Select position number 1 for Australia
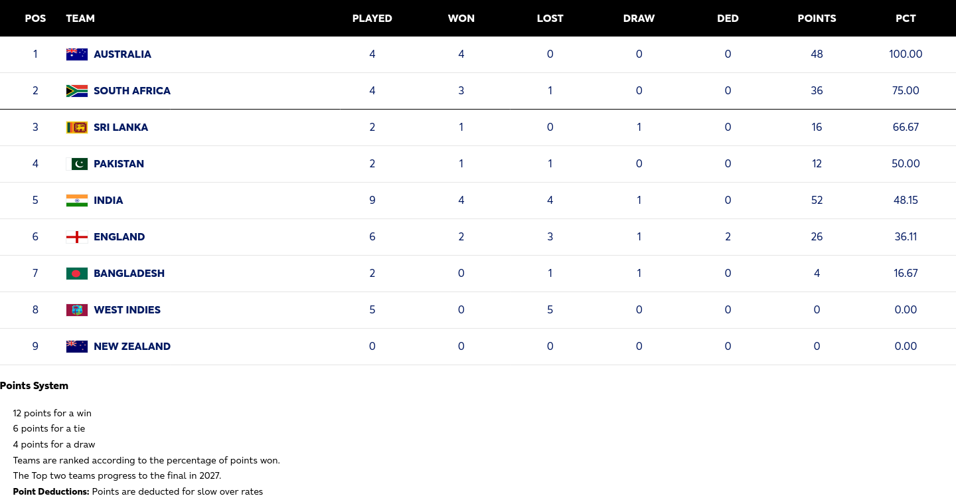The height and width of the screenshot is (500, 956). (x=35, y=54)
